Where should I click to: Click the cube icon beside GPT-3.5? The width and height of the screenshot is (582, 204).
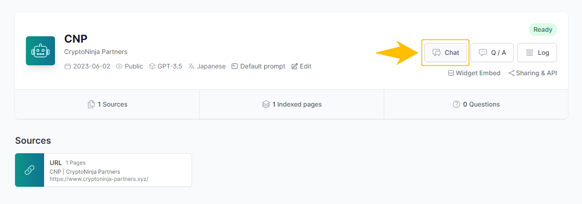coord(152,66)
